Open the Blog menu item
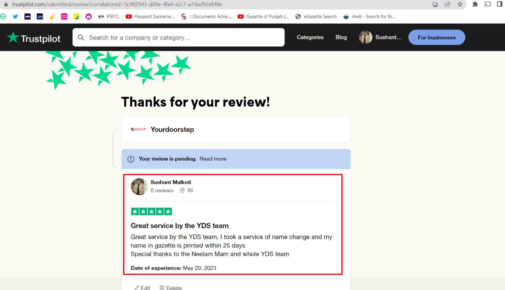The image size is (505, 290). [x=341, y=37]
